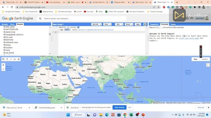Select the hand pan tool on map

coord(3,59)
